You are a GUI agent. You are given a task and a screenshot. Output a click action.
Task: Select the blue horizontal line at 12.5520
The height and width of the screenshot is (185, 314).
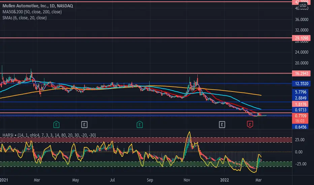pos(146,83)
